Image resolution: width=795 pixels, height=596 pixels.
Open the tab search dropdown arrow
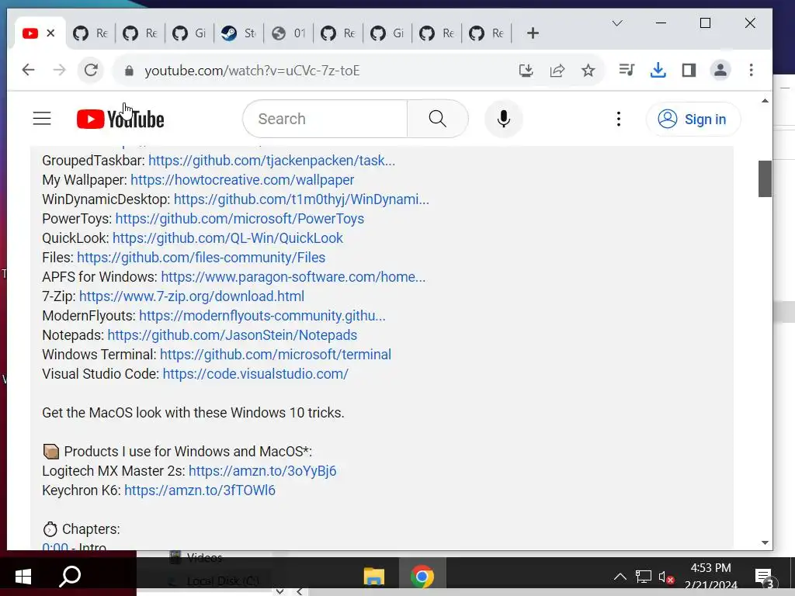pyautogui.click(x=617, y=23)
